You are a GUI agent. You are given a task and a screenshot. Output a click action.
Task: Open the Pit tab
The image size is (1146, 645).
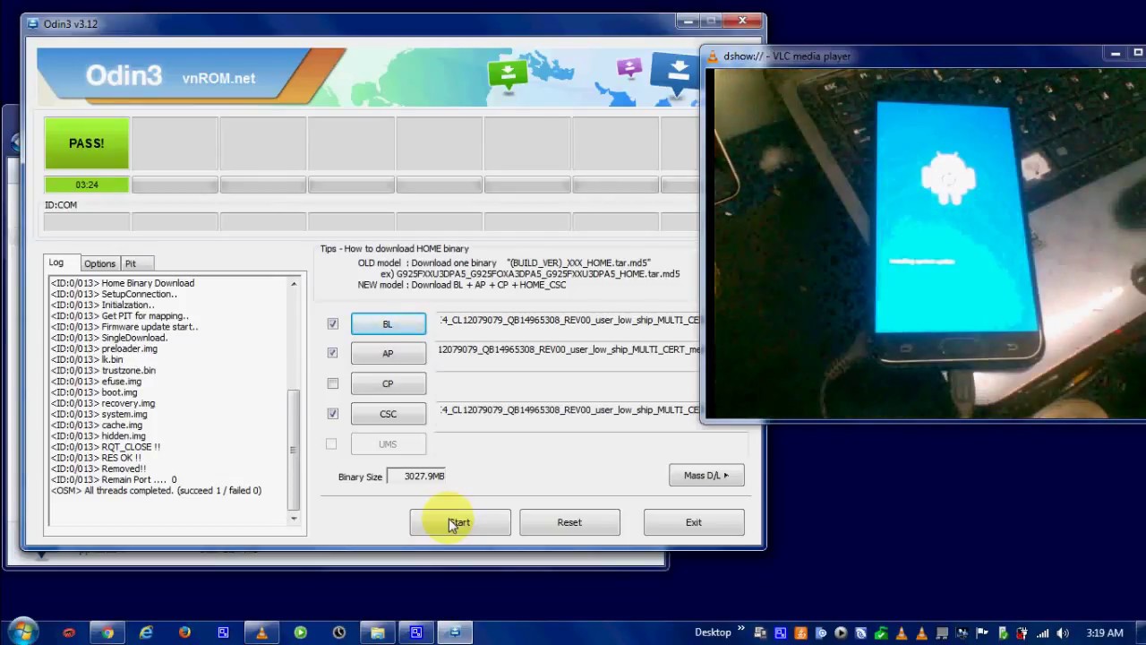point(131,264)
